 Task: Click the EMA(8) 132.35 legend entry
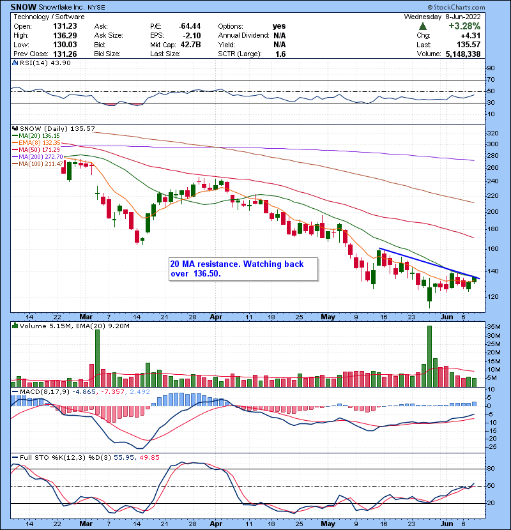click(x=36, y=143)
